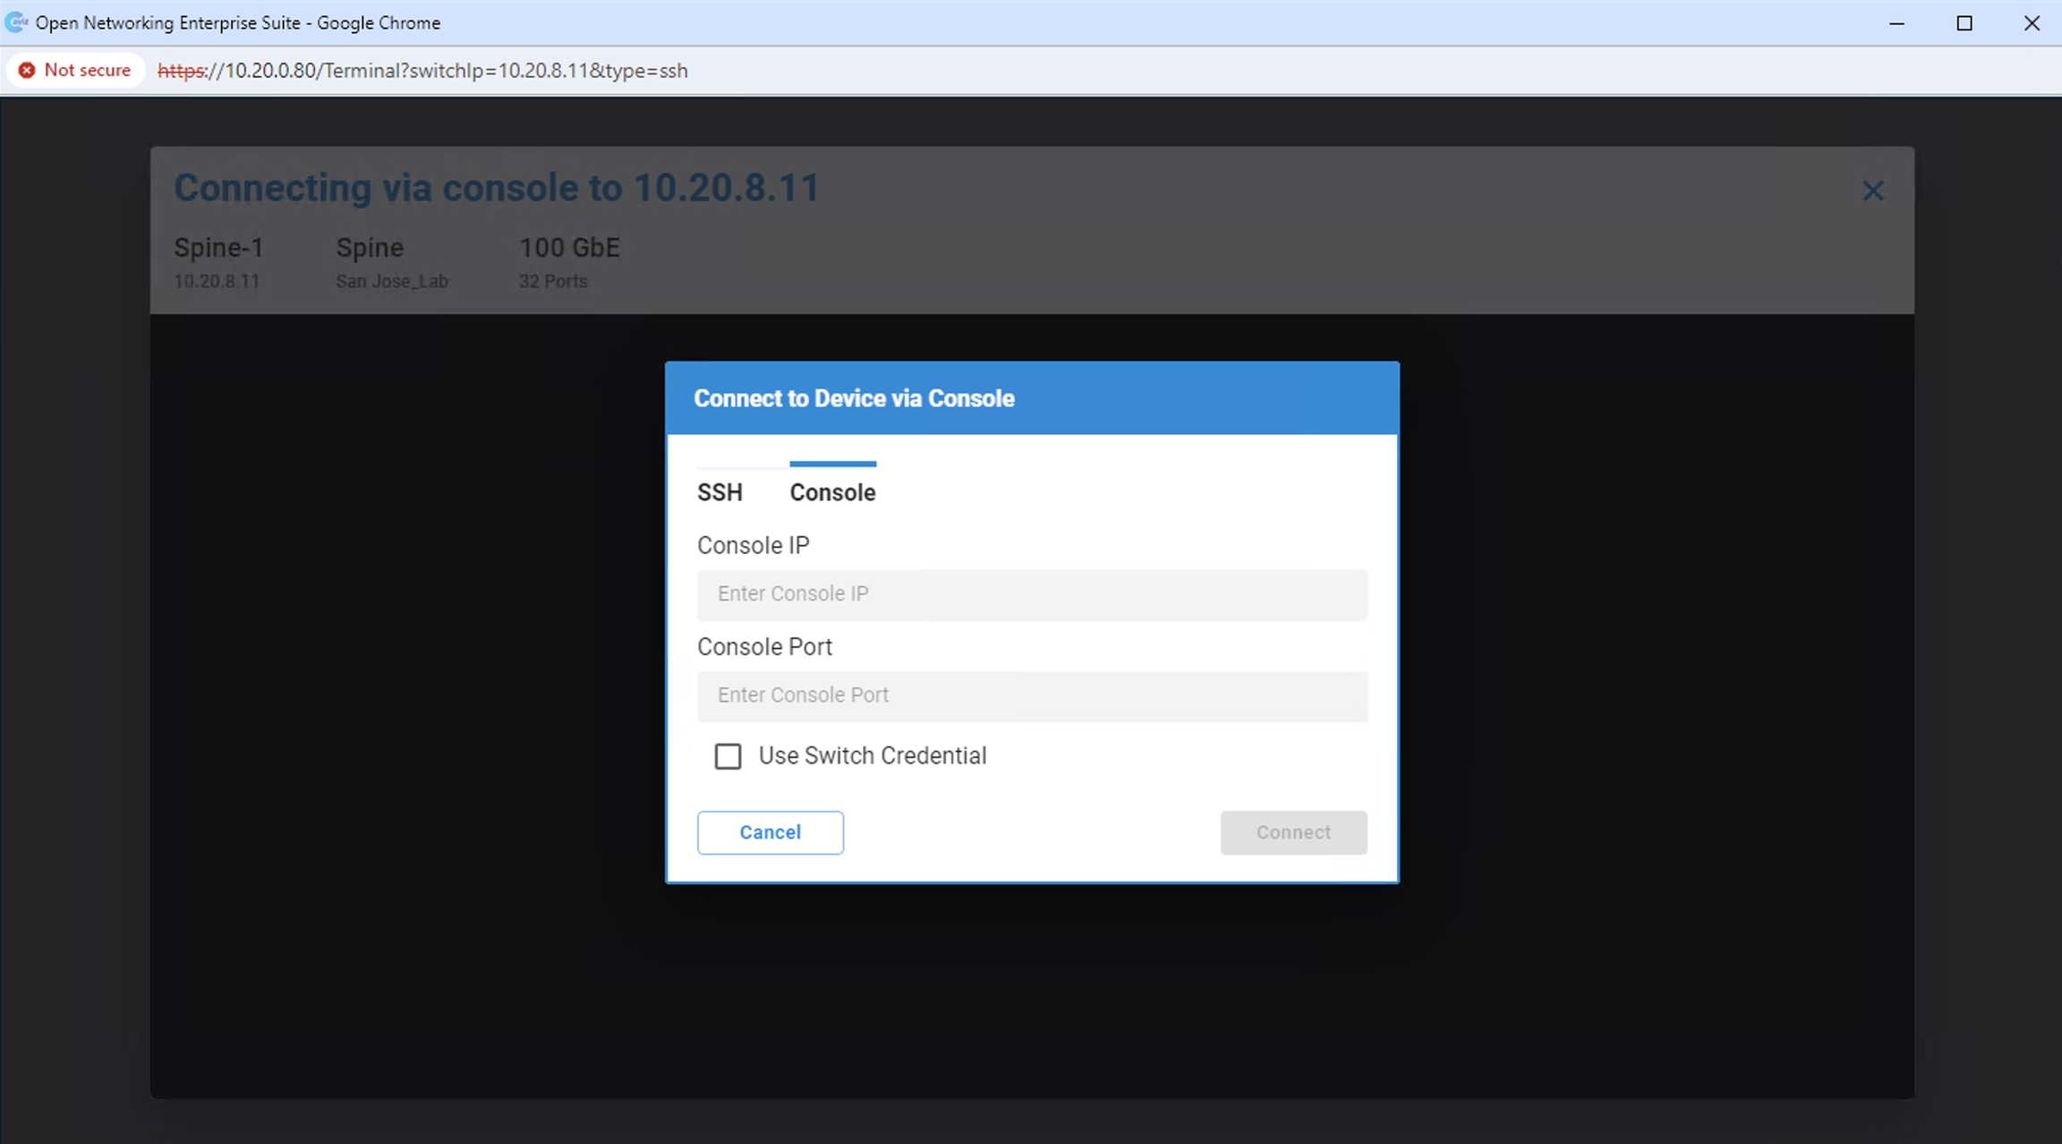
Task: Click the Use Switch Credential label
Action: tap(872, 756)
